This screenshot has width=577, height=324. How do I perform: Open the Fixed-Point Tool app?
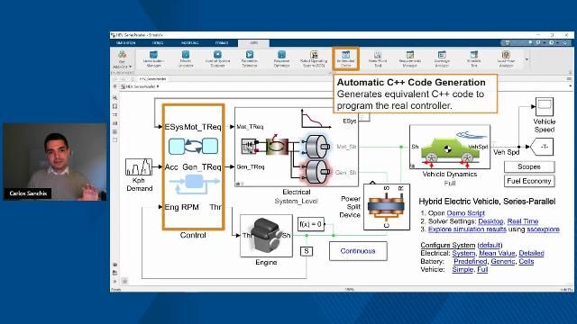[x=378, y=58]
